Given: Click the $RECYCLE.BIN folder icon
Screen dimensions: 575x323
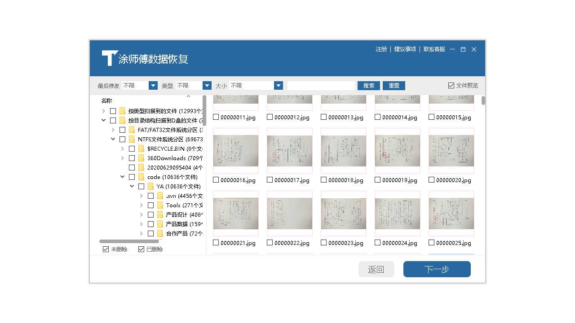Looking at the screenshot, I should point(141,148).
